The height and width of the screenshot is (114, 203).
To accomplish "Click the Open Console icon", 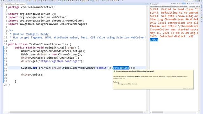I will click(193, 4).
